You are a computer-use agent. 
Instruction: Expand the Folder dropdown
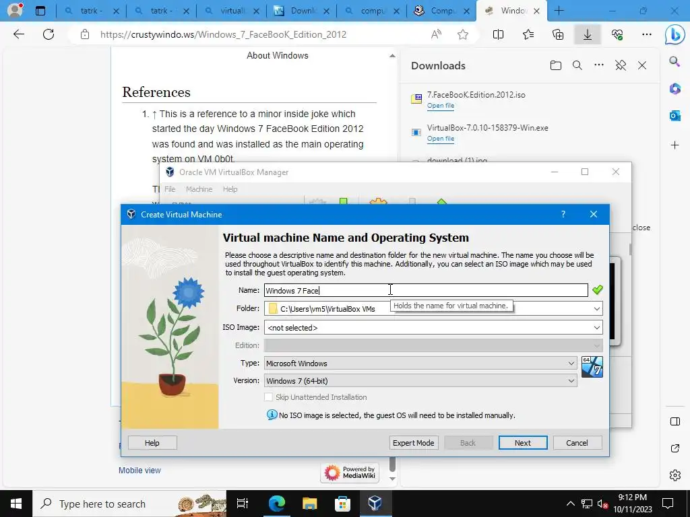pyautogui.click(x=596, y=308)
